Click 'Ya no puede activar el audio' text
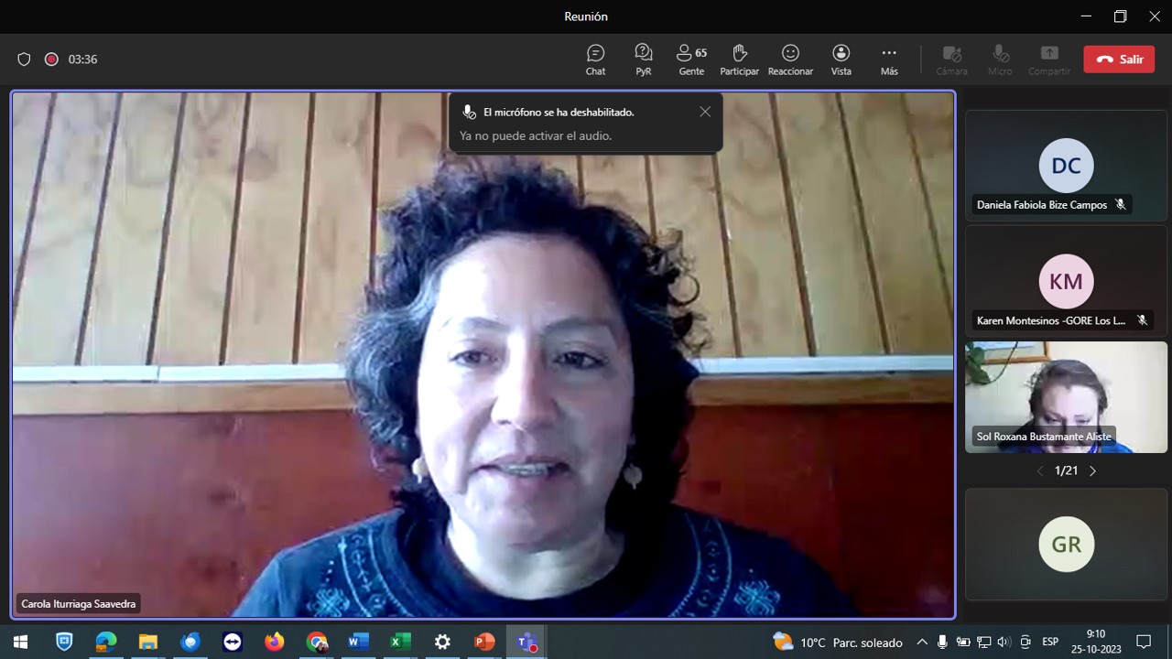Image resolution: width=1172 pixels, height=659 pixels. 536,136
